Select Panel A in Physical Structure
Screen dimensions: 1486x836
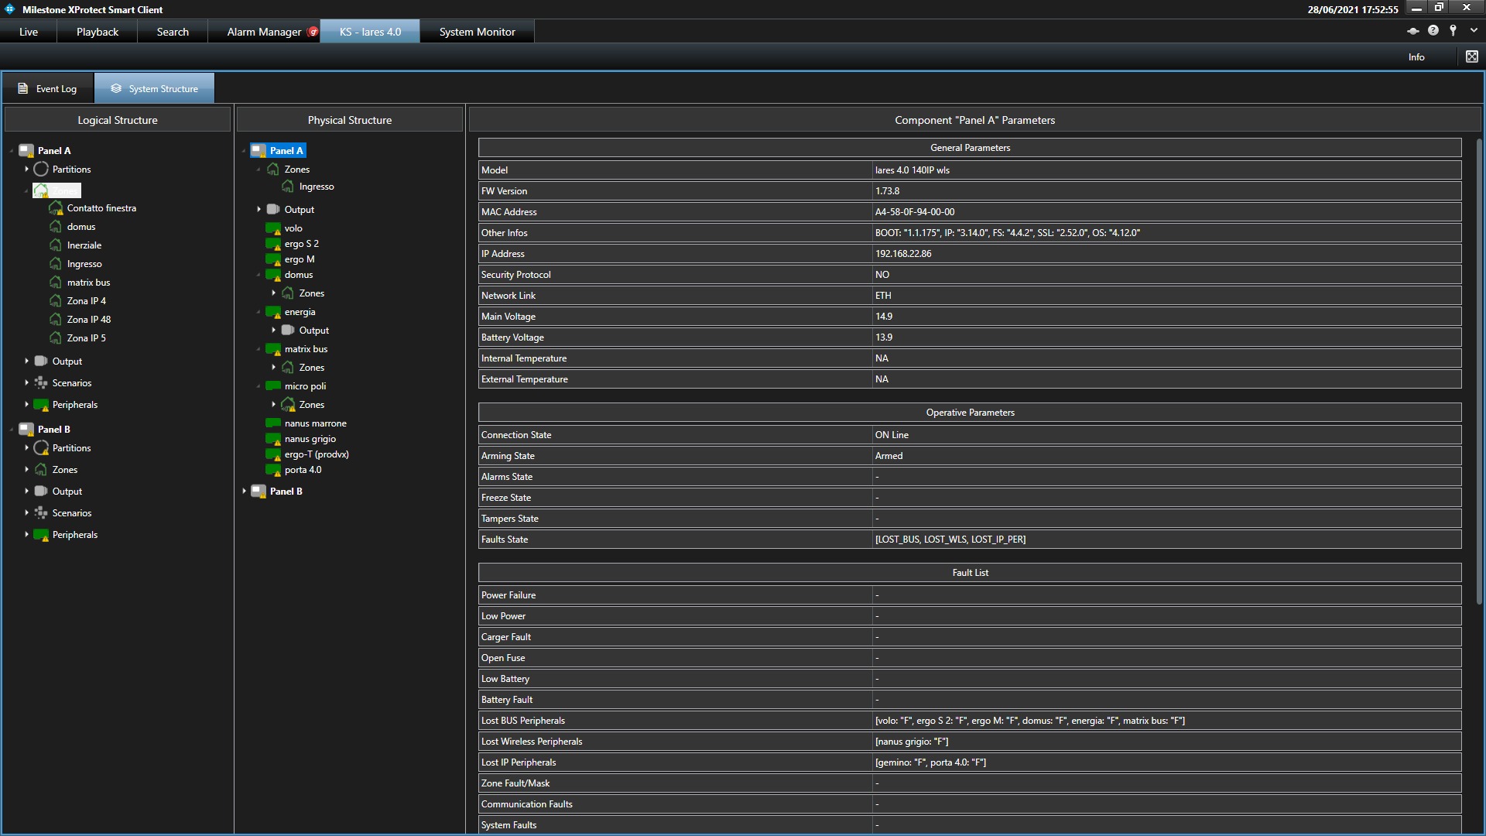(286, 150)
